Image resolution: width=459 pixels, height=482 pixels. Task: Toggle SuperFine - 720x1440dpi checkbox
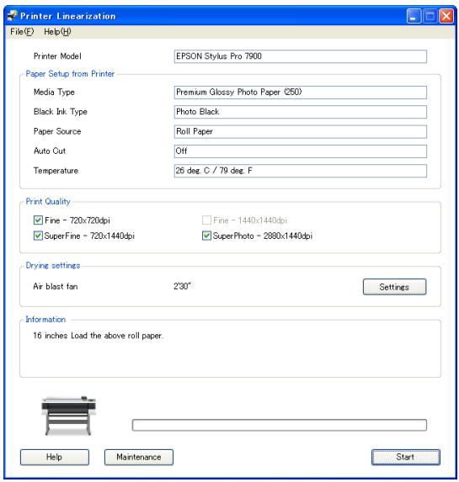tap(38, 236)
